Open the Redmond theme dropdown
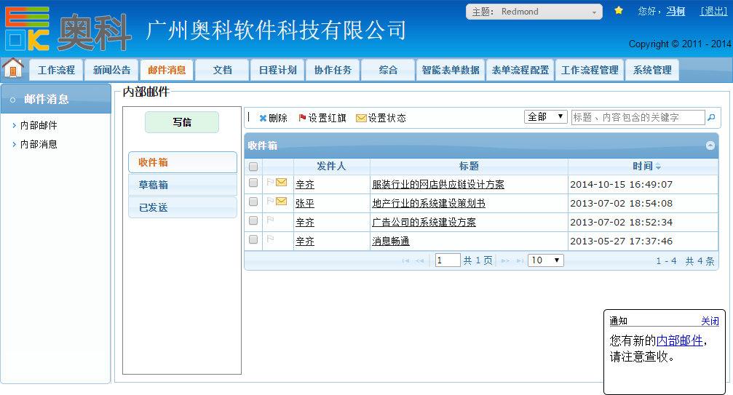733x395 pixels. pos(534,12)
